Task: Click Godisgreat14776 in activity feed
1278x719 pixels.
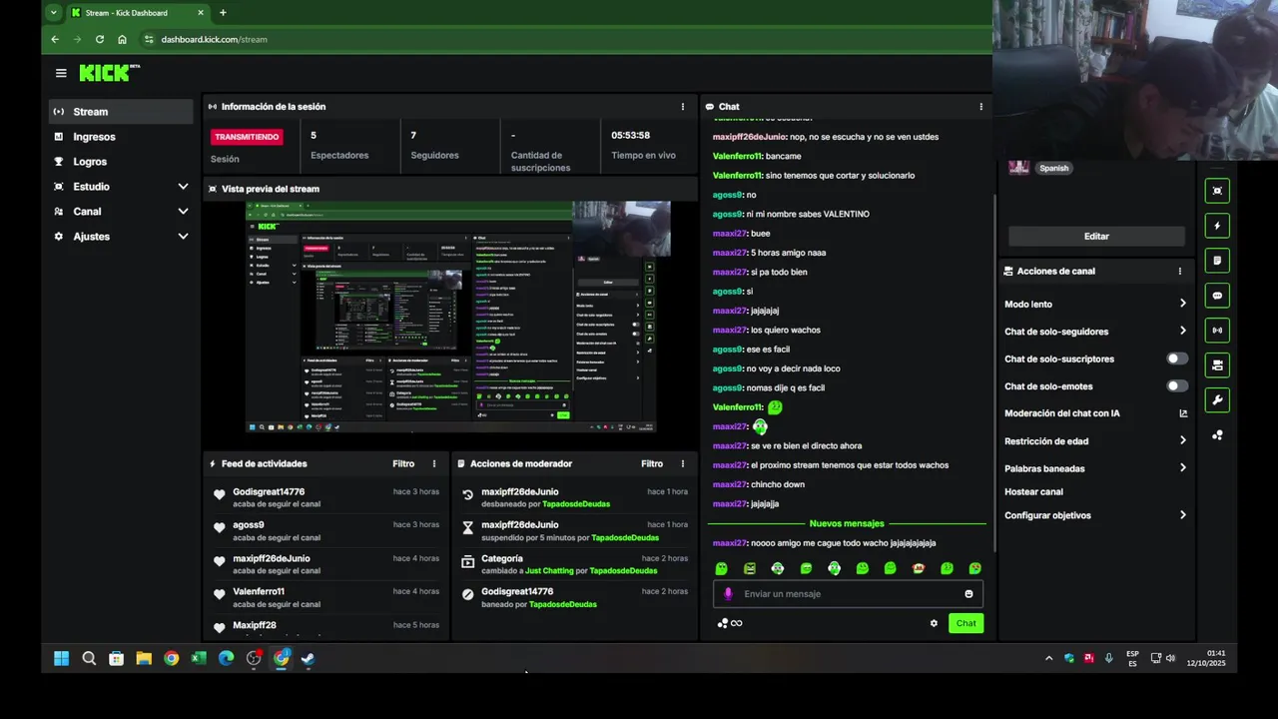Action: [x=269, y=492]
